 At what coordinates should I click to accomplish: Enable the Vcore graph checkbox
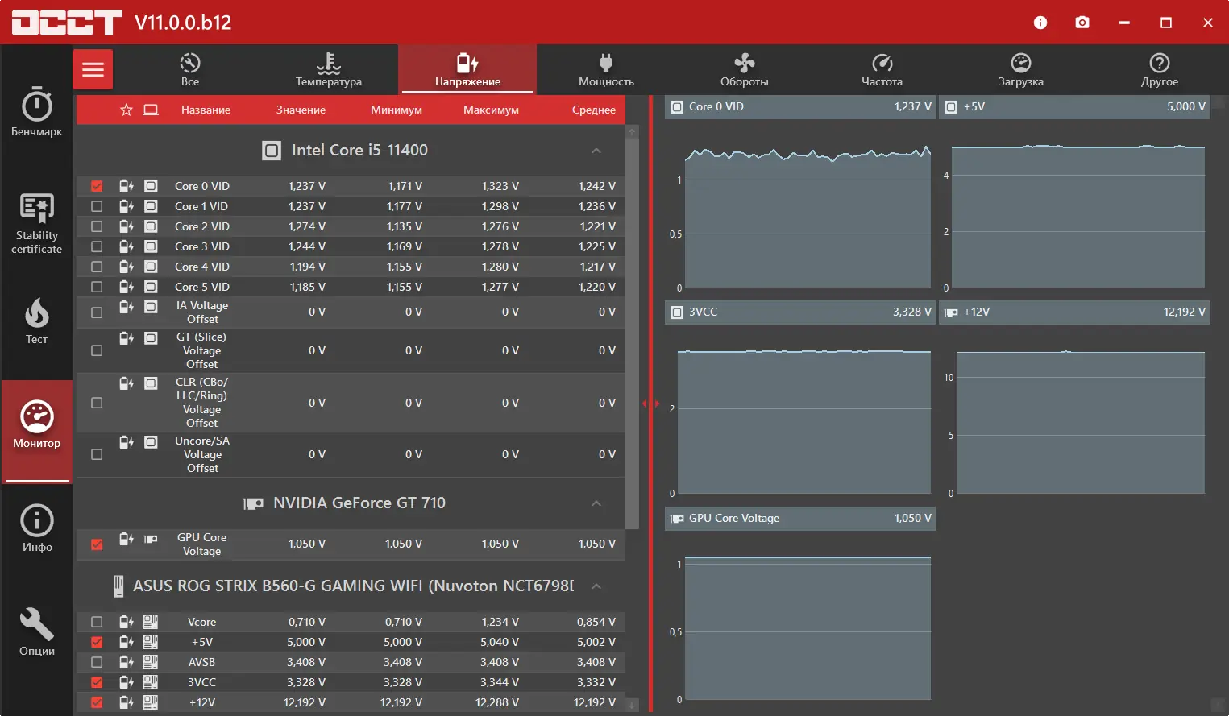coord(97,622)
